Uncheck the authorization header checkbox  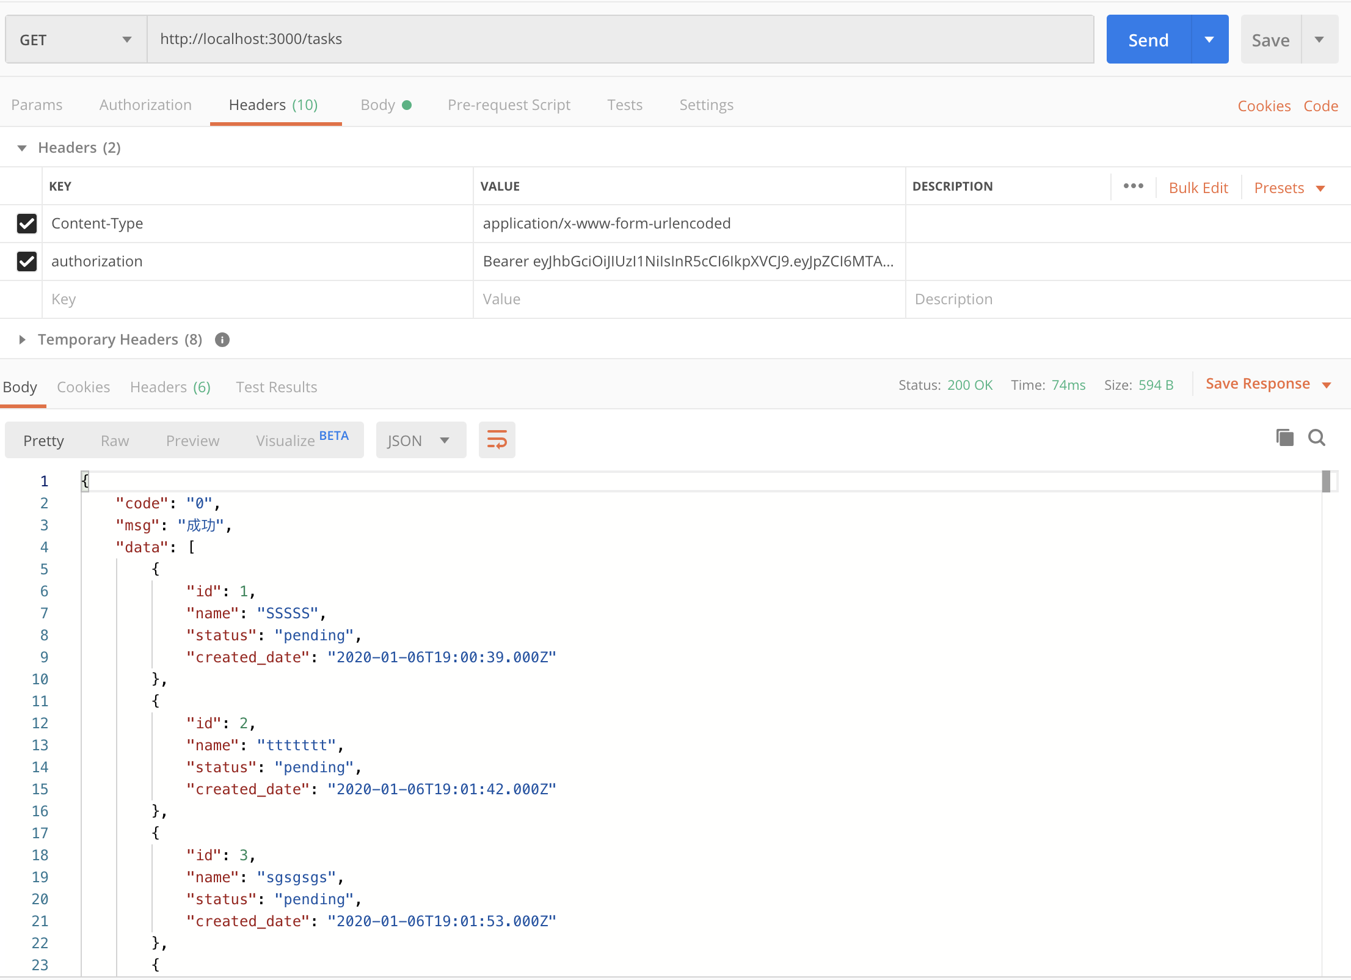27,261
